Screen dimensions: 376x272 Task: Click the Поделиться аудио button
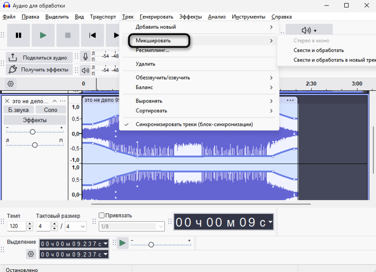[x=39, y=57]
